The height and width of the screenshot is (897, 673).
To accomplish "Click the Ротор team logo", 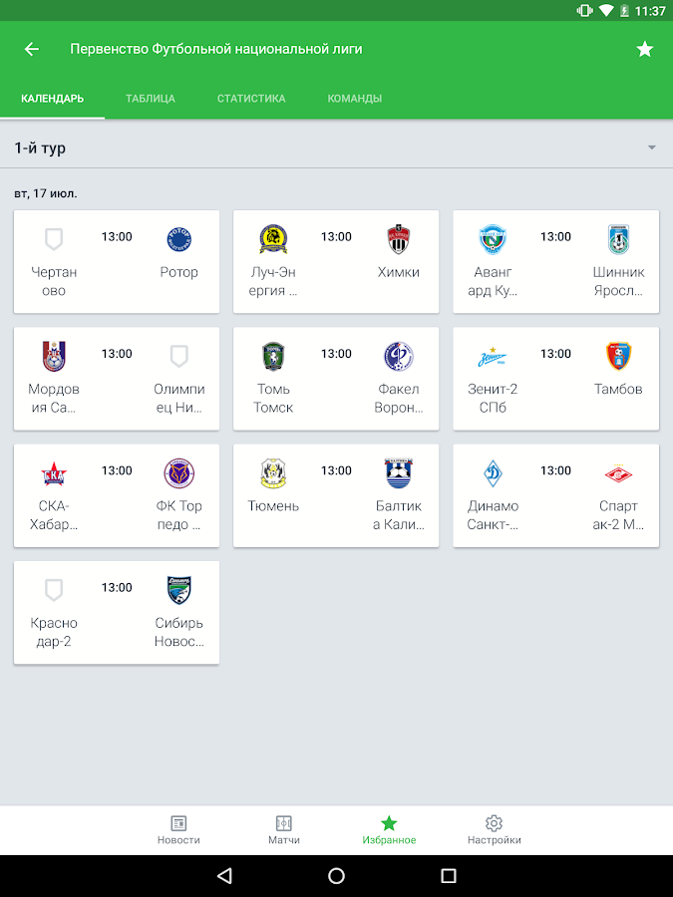I will (179, 239).
